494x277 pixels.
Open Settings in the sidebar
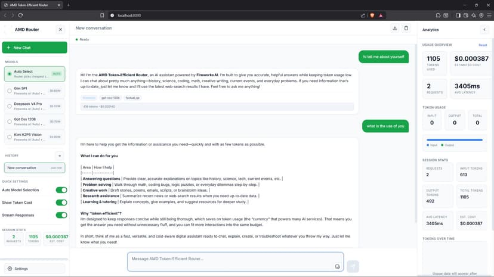pyautogui.click(x=35, y=269)
